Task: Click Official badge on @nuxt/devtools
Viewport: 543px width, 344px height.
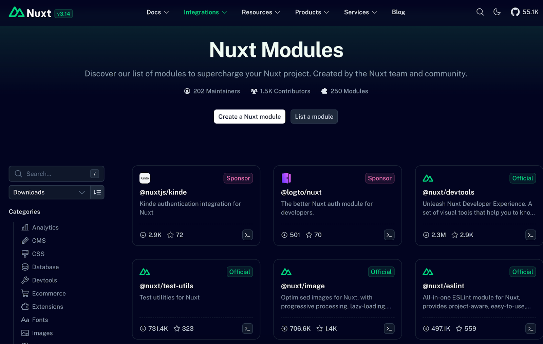Action: click(x=523, y=178)
